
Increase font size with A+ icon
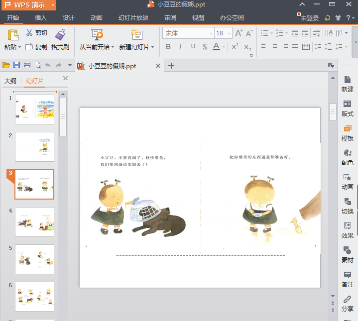(x=239, y=33)
